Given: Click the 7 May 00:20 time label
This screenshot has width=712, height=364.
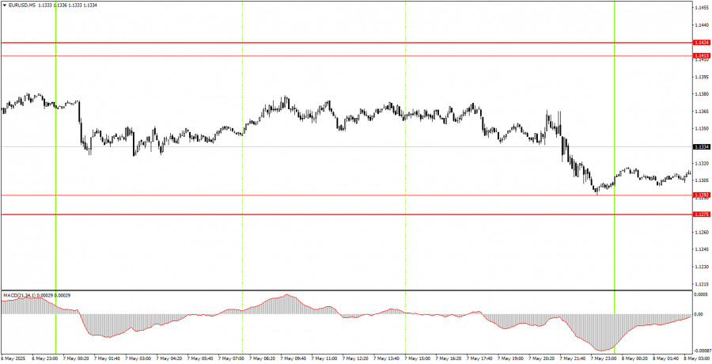Looking at the screenshot, I should [x=75, y=358].
